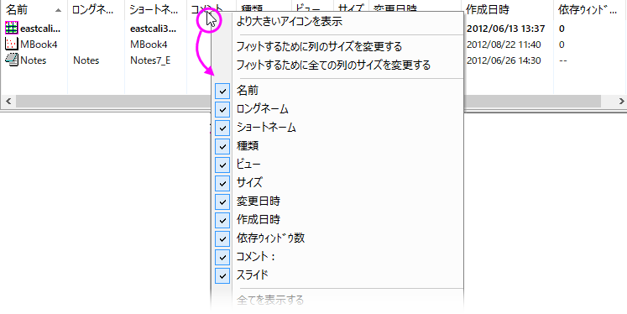
Task: Toggle the スライド column checkbox
Action: [x=222, y=275]
